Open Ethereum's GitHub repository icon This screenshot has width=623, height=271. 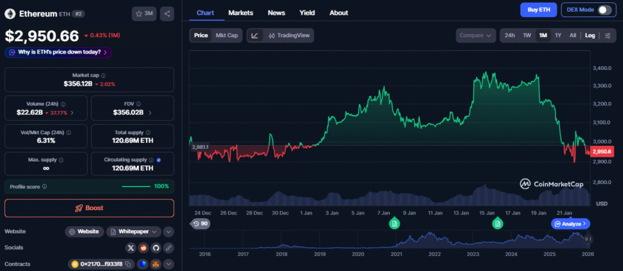click(156, 248)
